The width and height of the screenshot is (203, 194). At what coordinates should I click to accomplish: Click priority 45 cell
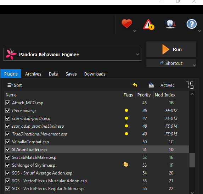pyautogui.click(x=145, y=103)
